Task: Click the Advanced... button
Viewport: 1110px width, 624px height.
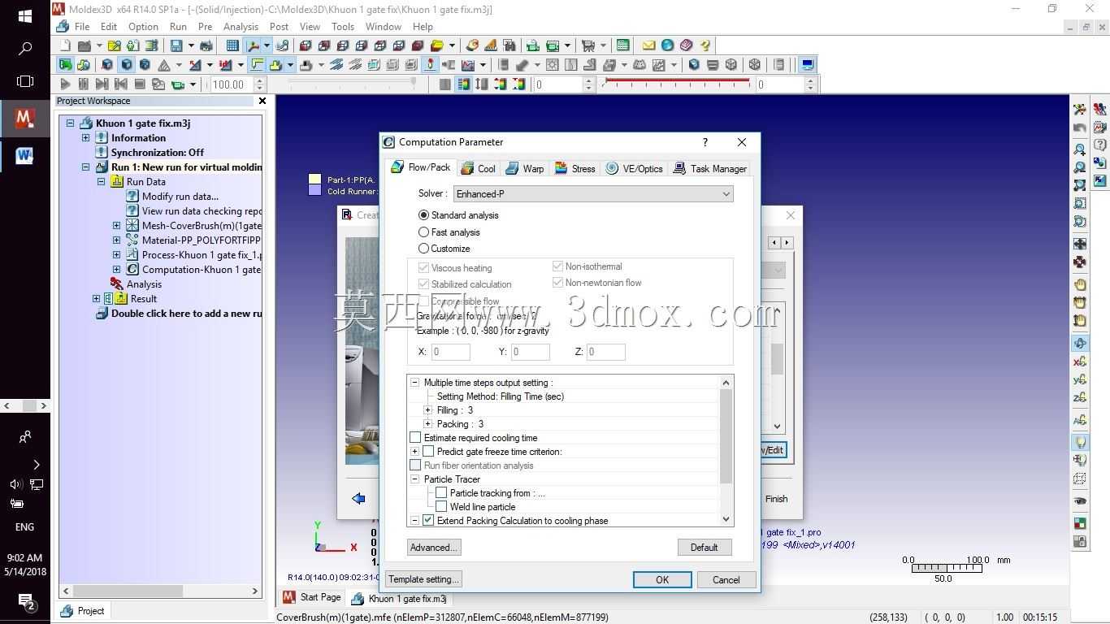Action: (434, 548)
